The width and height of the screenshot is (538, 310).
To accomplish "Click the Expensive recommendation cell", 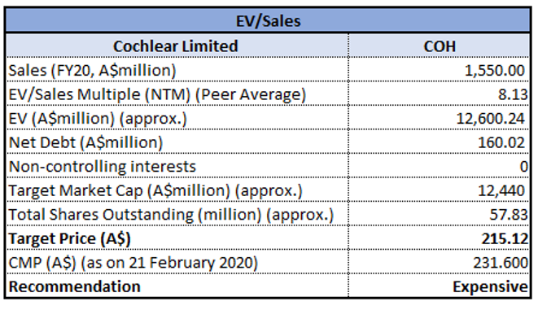I will pos(440,286).
